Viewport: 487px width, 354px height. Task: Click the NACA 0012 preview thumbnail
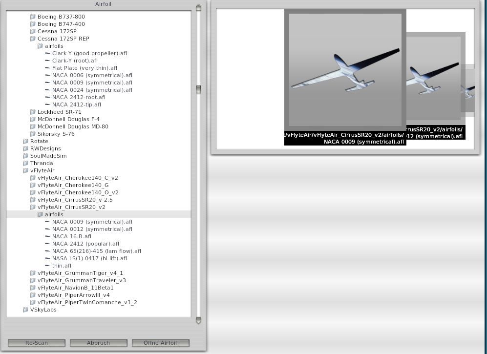(x=435, y=78)
